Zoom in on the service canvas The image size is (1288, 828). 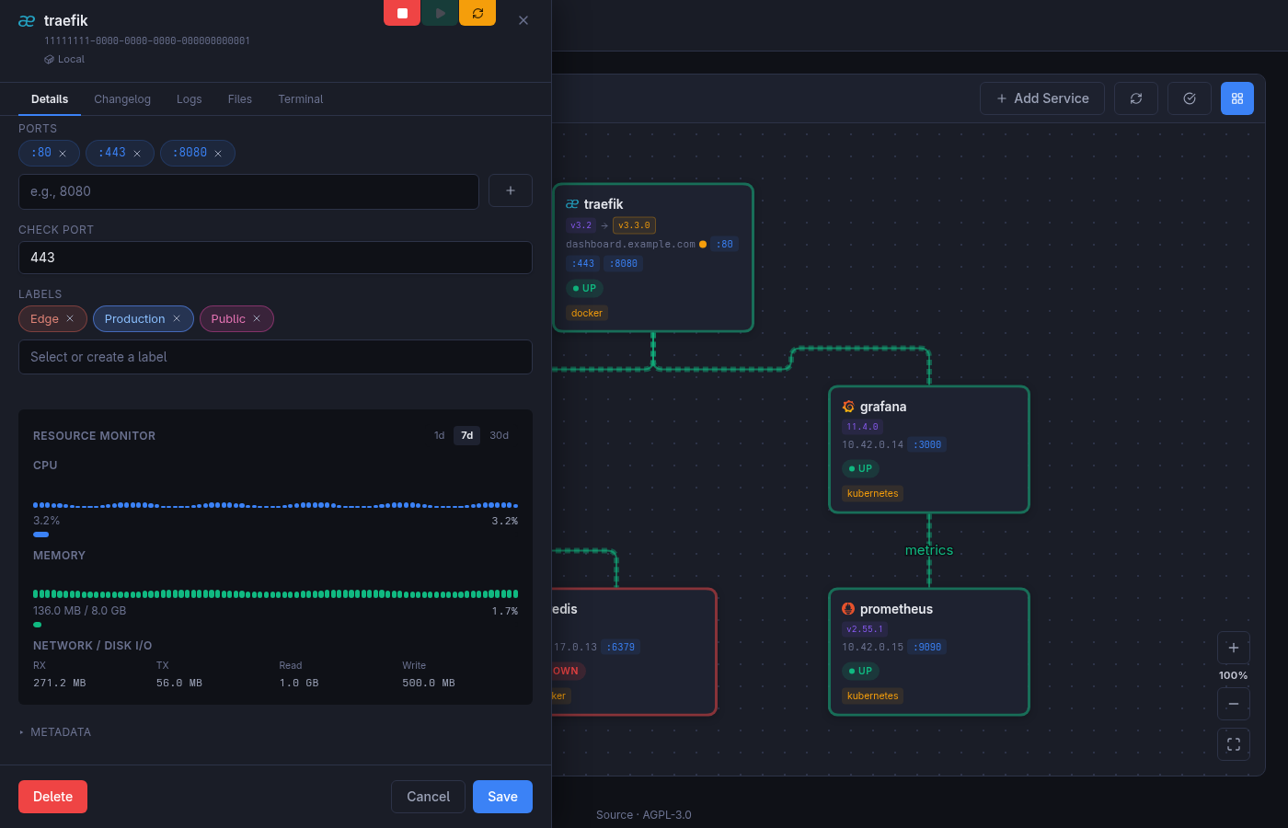(x=1234, y=648)
